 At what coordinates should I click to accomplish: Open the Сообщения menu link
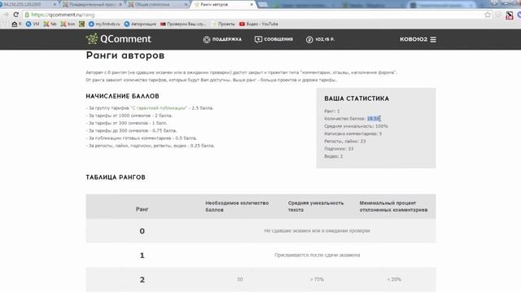tap(278, 39)
